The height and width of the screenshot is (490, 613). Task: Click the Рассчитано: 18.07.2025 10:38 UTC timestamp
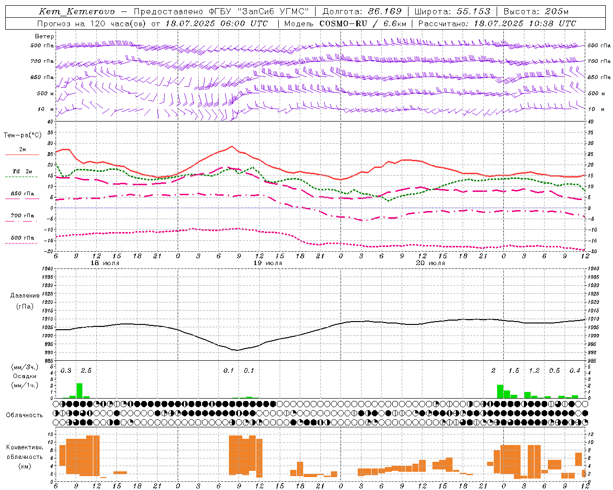[497, 23]
